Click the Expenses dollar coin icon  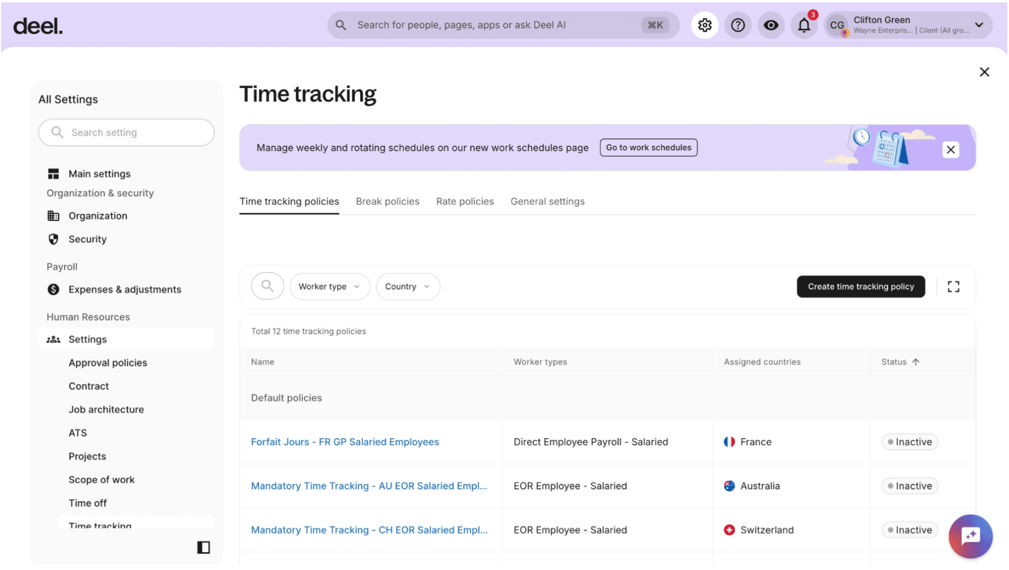[53, 289]
